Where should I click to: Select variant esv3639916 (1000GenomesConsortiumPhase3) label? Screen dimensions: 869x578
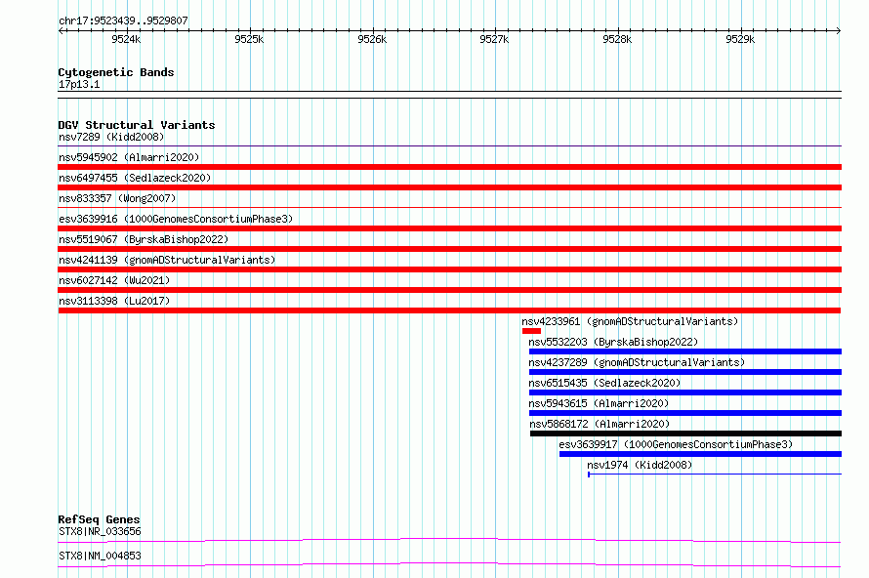(176, 219)
